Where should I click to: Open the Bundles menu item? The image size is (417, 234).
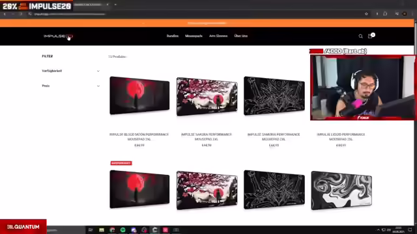click(172, 36)
